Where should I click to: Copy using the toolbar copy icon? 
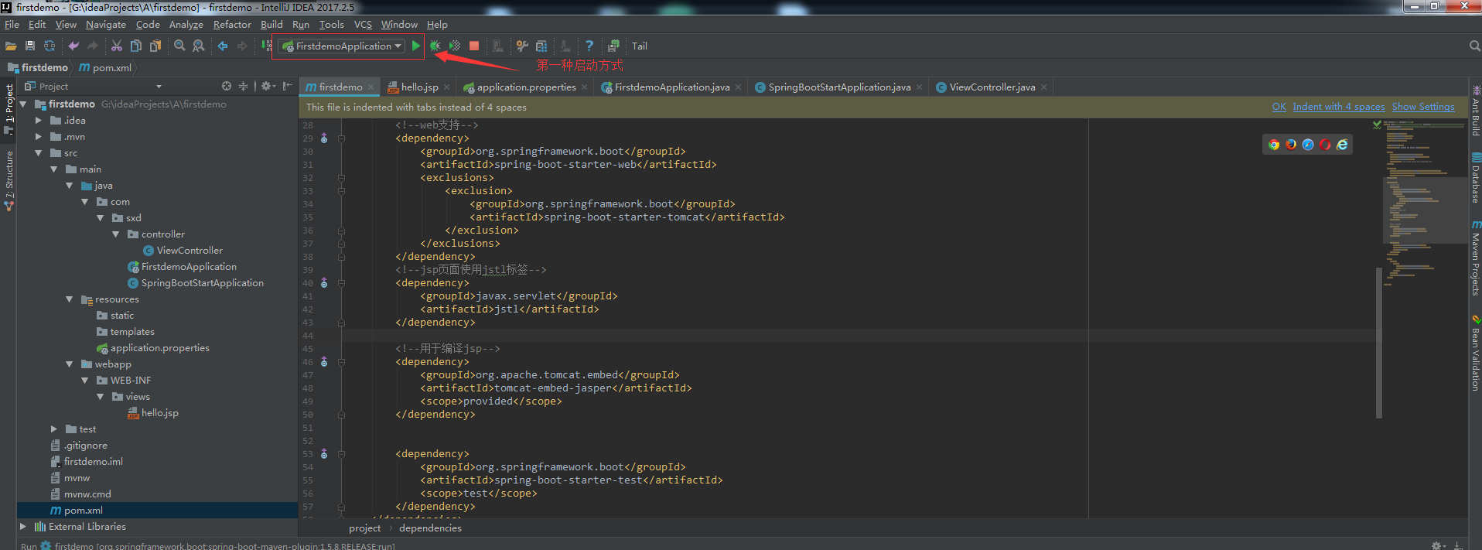coord(136,46)
